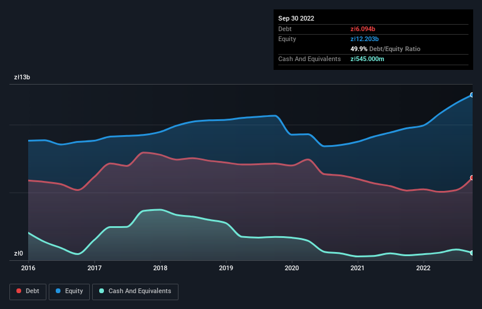The image size is (482, 309).
Task: Click the blue Equity endpoint marker
Action: pyautogui.click(x=472, y=95)
